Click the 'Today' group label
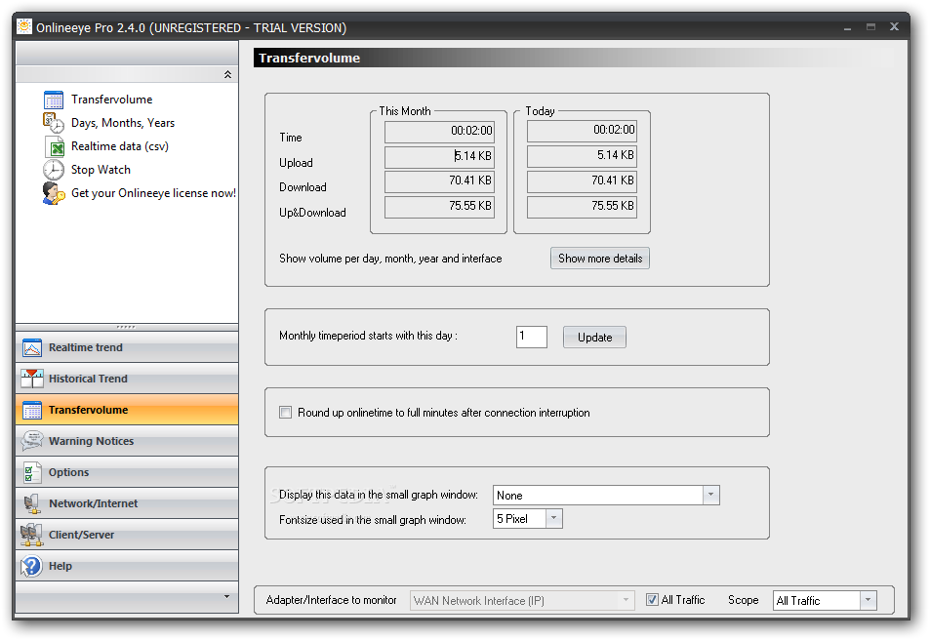 (x=540, y=111)
